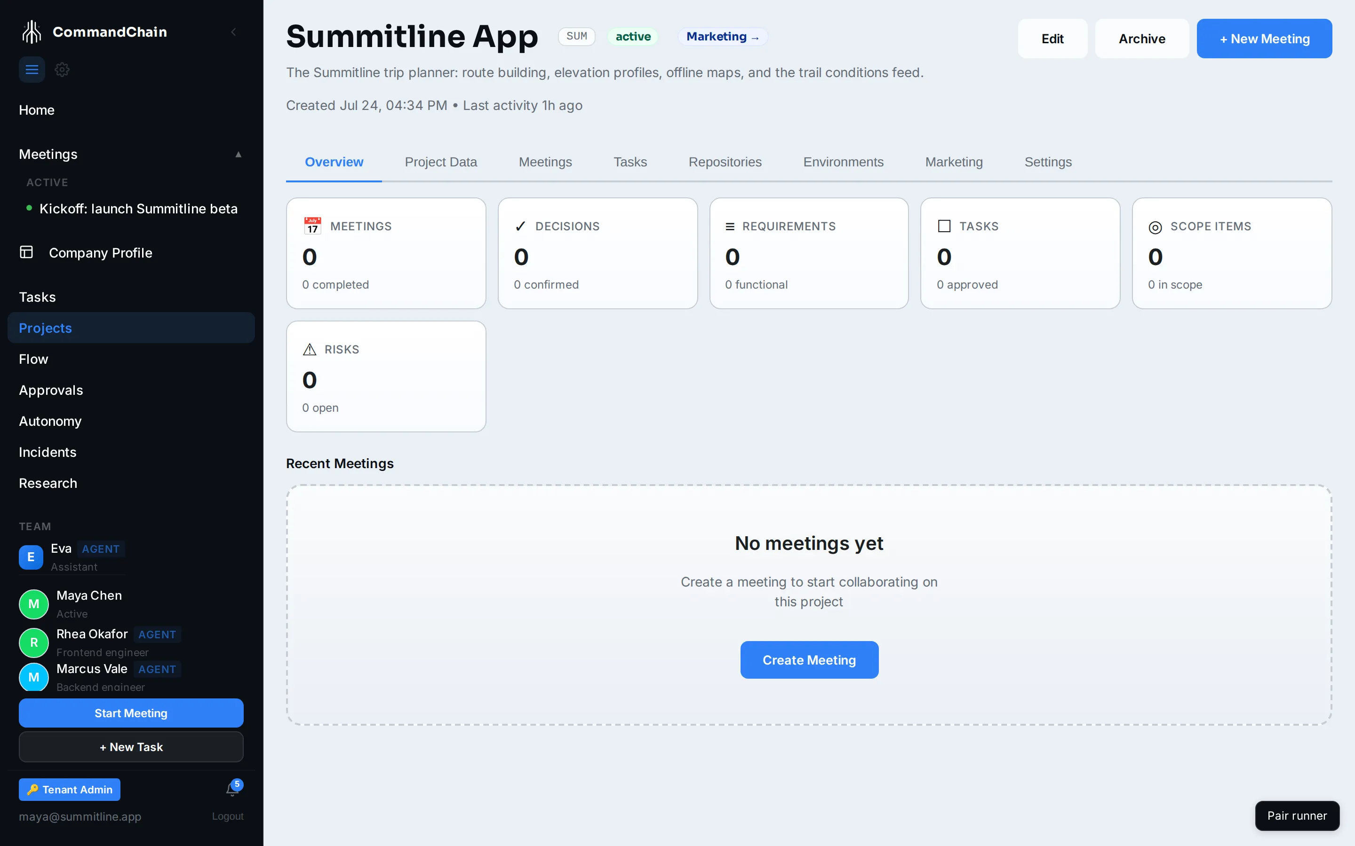Select Projects in the sidebar

click(131, 328)
